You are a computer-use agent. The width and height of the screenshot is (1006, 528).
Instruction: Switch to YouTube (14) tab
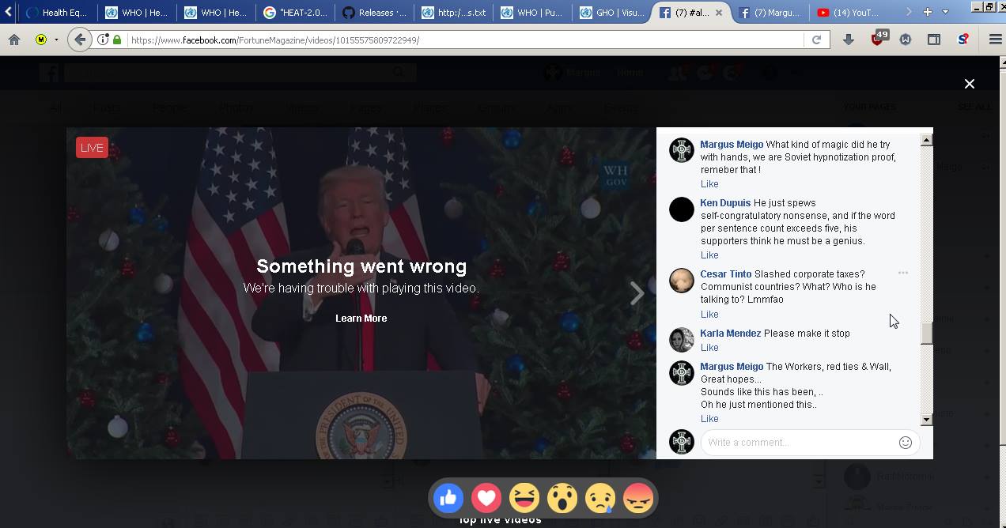point(848,13)
